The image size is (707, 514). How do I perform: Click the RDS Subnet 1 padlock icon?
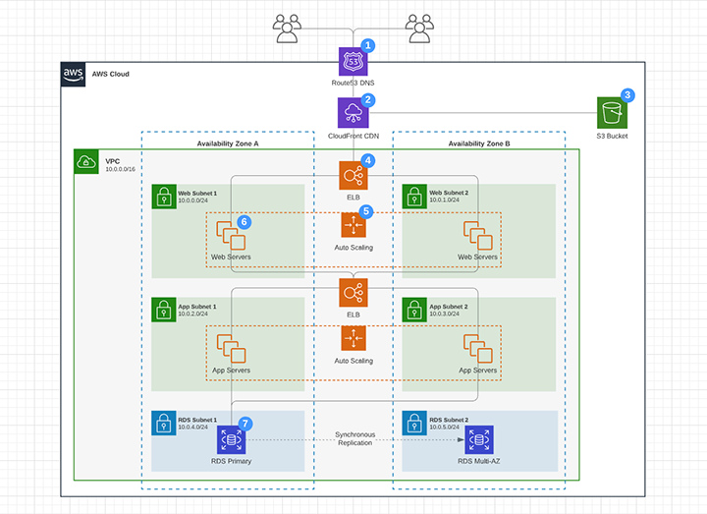[x=164, y=423]
